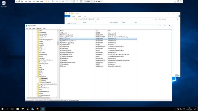Select the ServiceDllUnloadOnStop value
Screen dimensions: 198x111
[69, 62]
